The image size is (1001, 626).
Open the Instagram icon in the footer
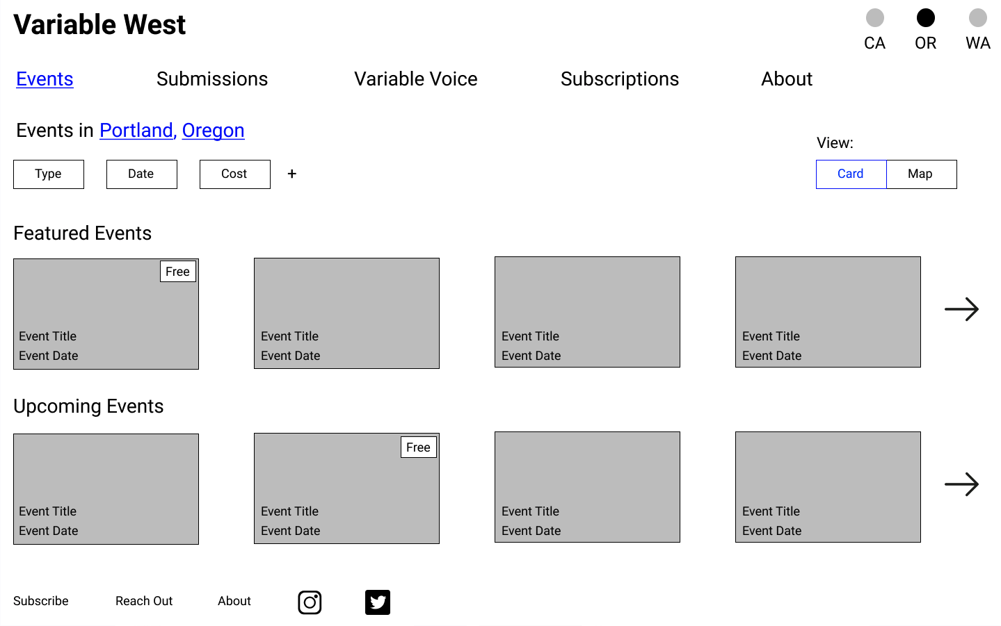[x=310, y=602]
